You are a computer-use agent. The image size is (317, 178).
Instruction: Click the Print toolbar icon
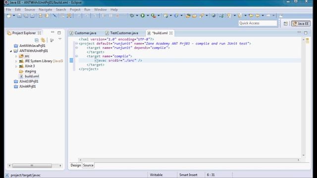pos(32,15)
